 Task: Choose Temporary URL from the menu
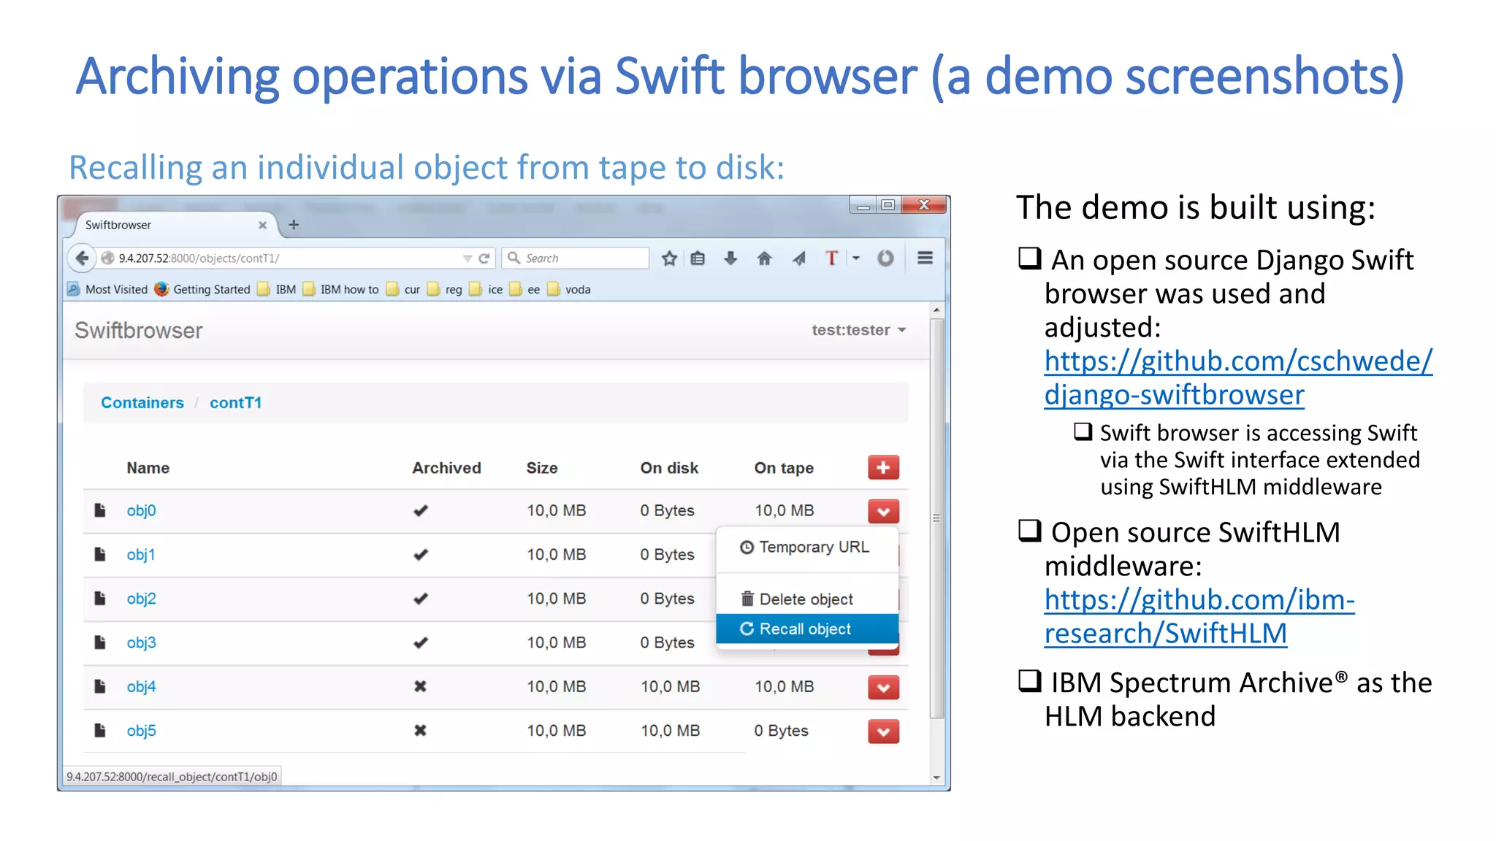tap(807, 547)
